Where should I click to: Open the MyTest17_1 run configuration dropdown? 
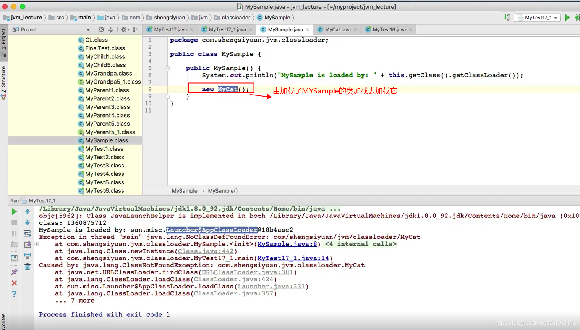click(x=538, y=18)
